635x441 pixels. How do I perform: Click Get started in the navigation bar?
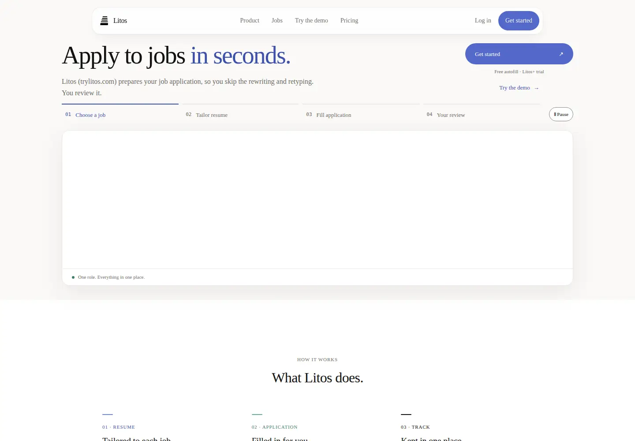tap(519, 21)
